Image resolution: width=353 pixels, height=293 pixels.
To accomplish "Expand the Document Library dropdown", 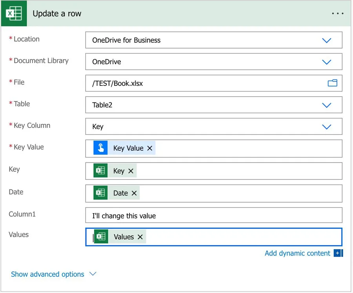I will tap(326, 62).
